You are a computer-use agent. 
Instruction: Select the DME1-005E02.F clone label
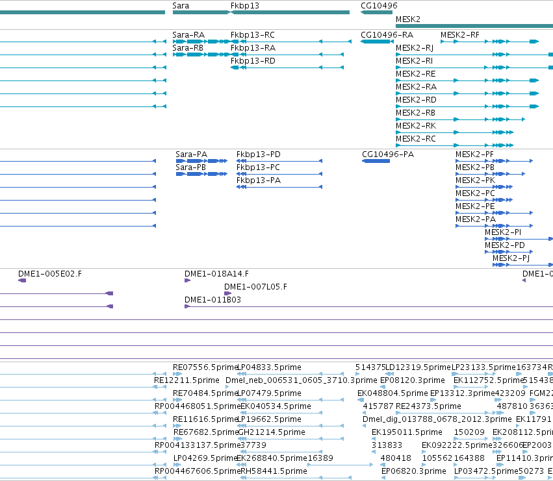tap(50, 274)
